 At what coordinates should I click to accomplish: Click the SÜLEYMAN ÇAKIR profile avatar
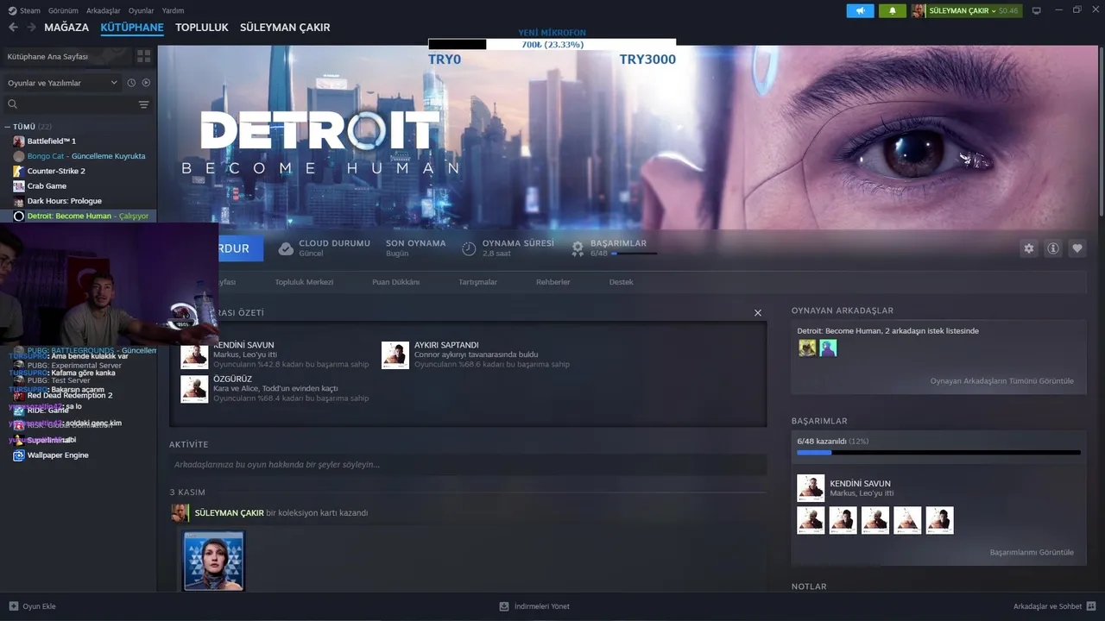point(919,10)
